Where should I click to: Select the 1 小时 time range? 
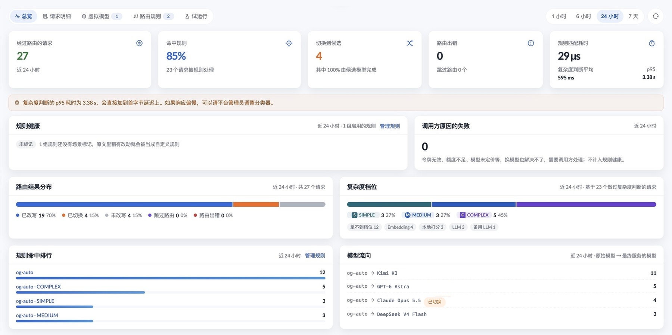(559, 16)
